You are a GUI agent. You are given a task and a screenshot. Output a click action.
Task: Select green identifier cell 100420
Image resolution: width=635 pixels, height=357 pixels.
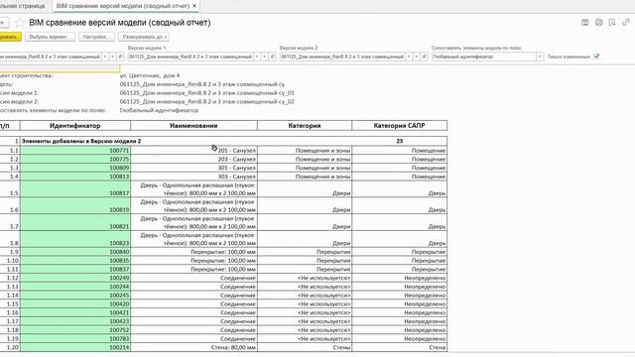pyautogui.click(x=75, y=304)
